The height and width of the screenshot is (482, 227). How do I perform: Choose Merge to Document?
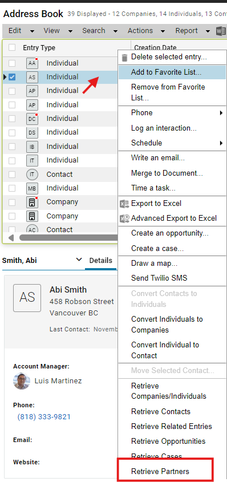pyautogui.click(x=172, y=173)
